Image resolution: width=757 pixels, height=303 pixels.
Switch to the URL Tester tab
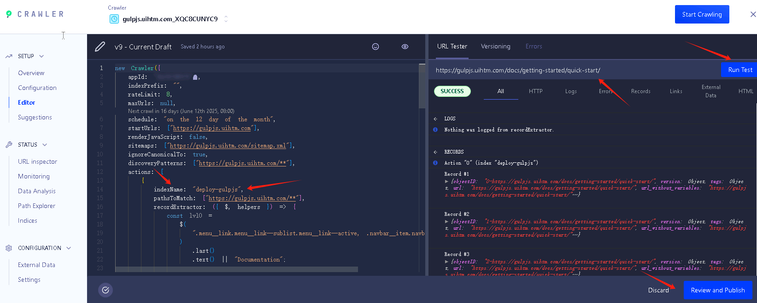(x=452, y=46)
